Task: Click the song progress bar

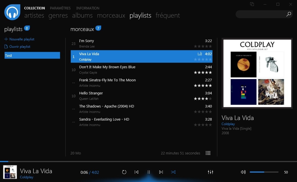Action: click(148, 162)
